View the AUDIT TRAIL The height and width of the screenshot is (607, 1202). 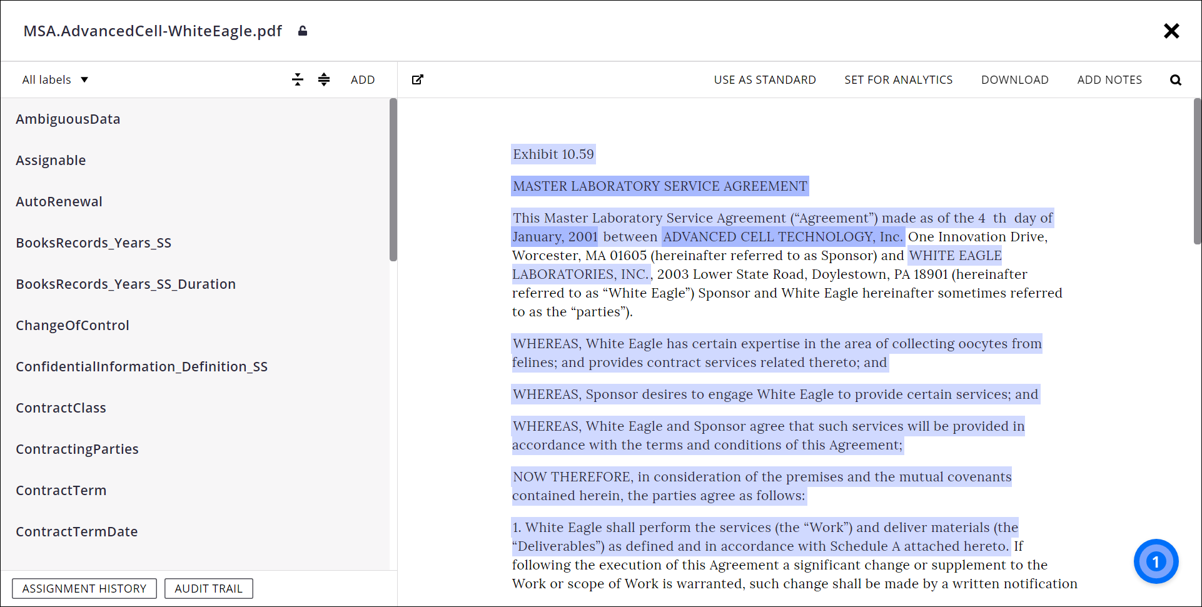coord(208,588)
